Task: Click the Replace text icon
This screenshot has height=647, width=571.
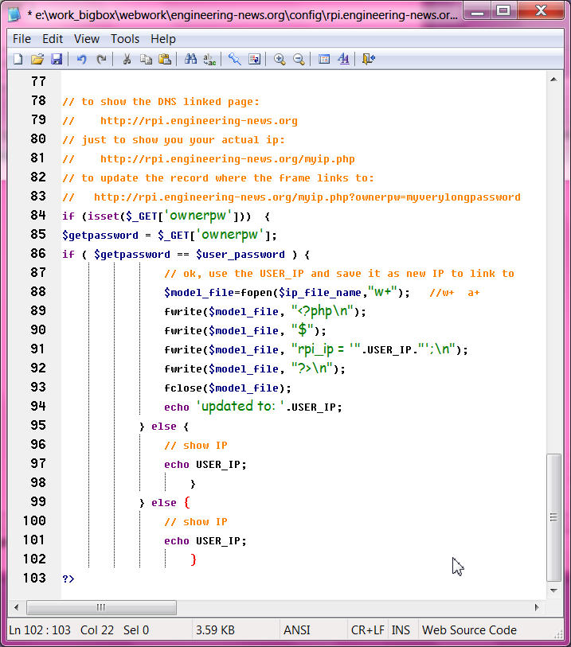Action: coord(210,59)
